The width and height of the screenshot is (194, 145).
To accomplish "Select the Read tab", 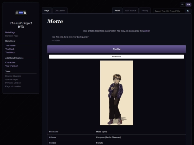I will (117, 10).
